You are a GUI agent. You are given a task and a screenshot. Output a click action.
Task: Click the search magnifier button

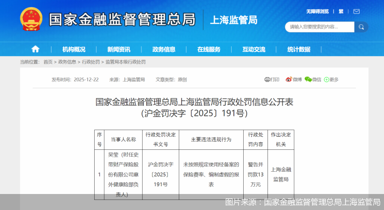pos(361,27)
